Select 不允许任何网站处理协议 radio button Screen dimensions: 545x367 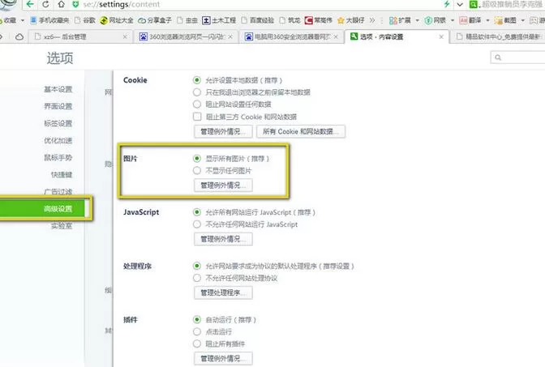tap(197, 278)
